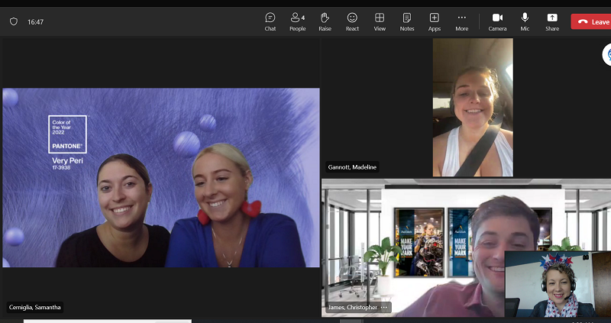Open meeting Notes
This screenshot has height=323, width=611.
tap(407, 22)
